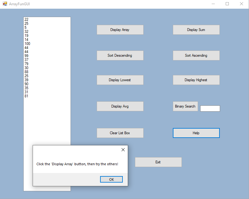
Task: Maximize the ArrayFunGUI window
Action: 227,4
